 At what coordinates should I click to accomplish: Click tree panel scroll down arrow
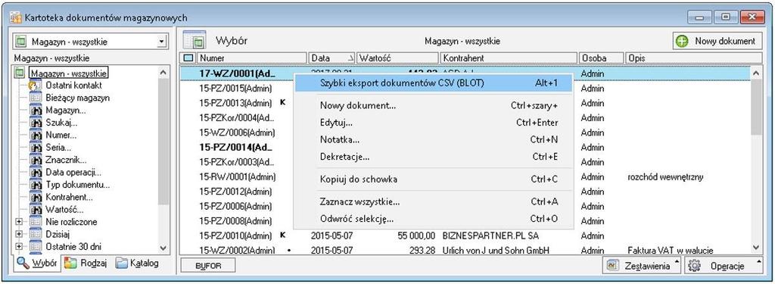pyautogui.click(x=163, y=248)
